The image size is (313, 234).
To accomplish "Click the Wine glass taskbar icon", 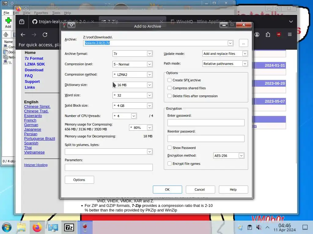I will tap(85, 227).
